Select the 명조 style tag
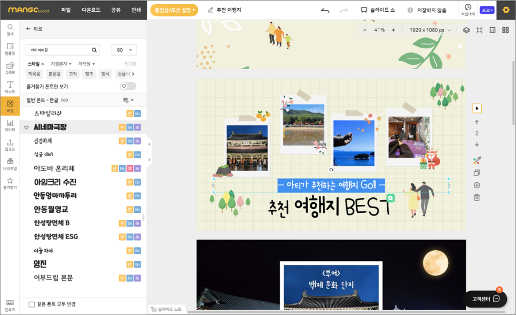This screenshot has height=315, width=516. [x=89, y=74]
